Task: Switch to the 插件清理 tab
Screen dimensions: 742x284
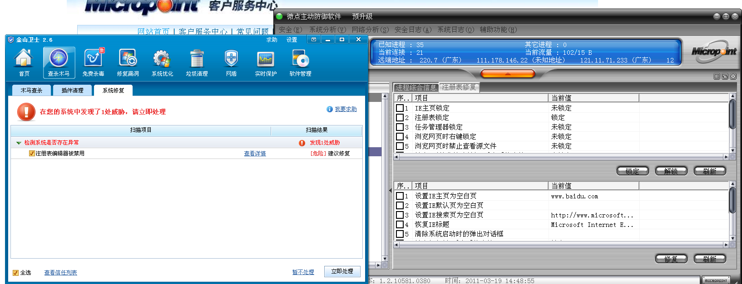Action: [73, 91]
